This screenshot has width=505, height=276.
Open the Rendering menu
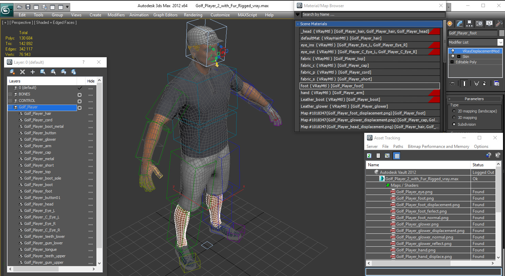[x=193, y=15]
